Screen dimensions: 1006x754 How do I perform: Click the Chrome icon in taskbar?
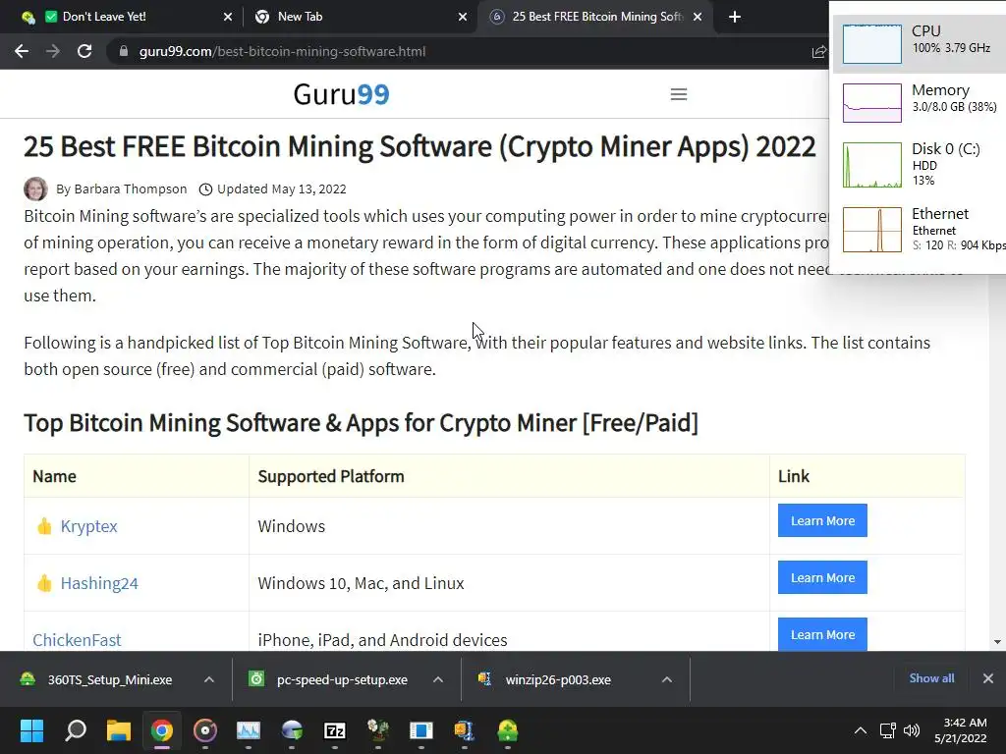(162, 730)
